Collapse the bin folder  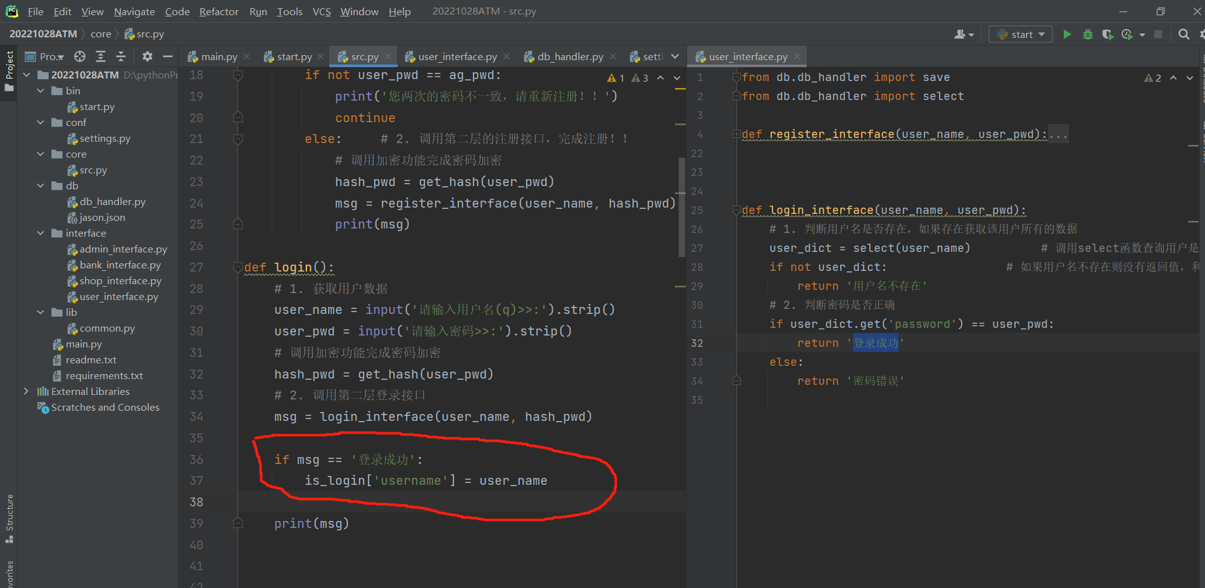(41, 91)
